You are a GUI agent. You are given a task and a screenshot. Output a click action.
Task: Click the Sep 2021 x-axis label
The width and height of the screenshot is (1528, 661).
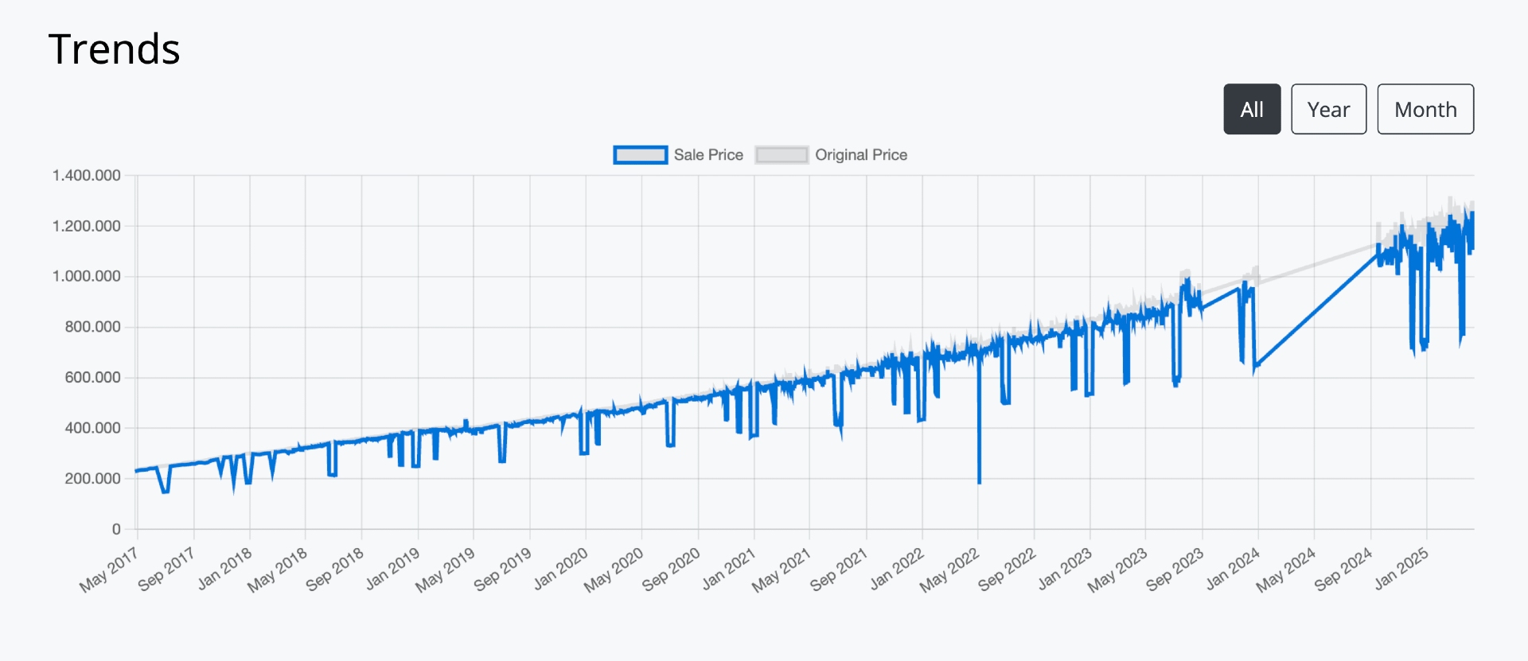(839, 570)
